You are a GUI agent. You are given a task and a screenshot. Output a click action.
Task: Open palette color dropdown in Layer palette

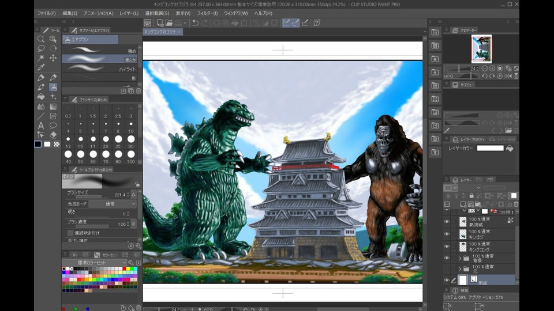[451, 188]
